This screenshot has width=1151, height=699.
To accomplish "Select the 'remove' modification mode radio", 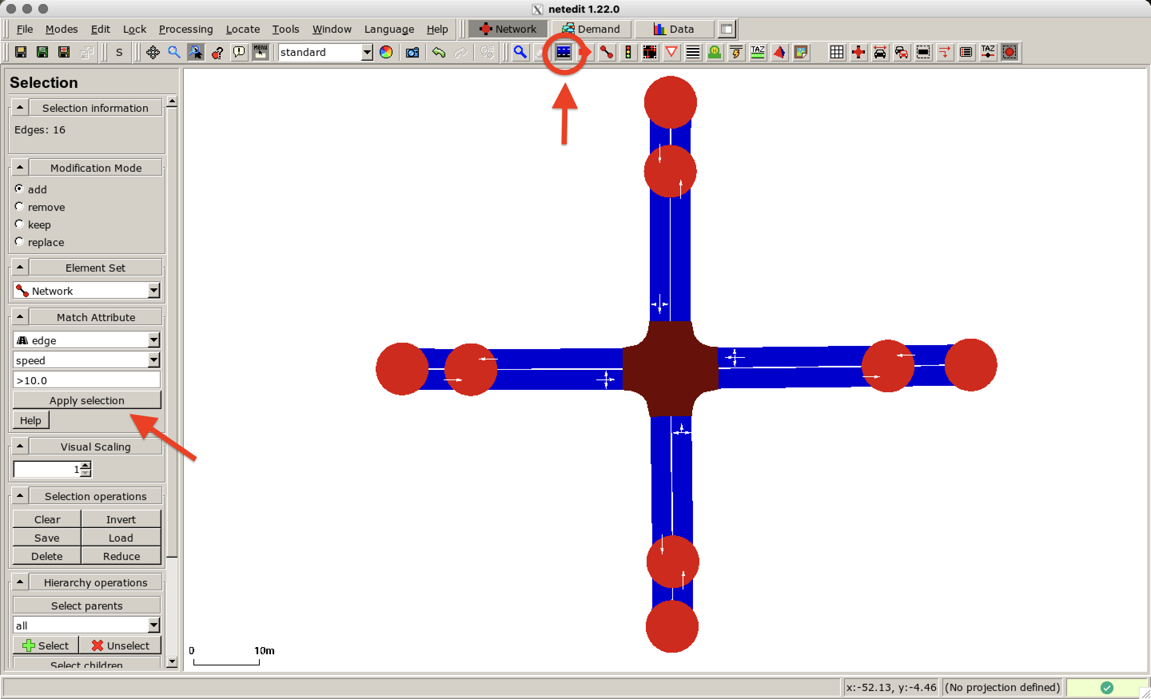I will coord(19,207).
